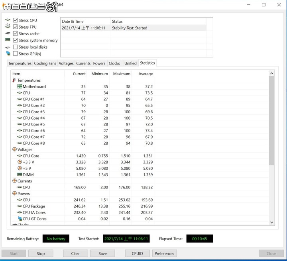Click the lightning icon next to Voltages

14,149
